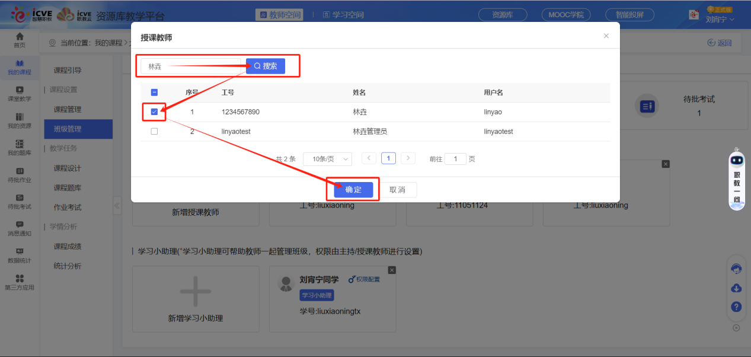Click the 职教一问 robot assistant icon
Image resolution: width=751 pixels, height=357 pixels.
[736, 178]
